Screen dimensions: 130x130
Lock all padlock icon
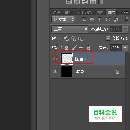pos(89,48)
